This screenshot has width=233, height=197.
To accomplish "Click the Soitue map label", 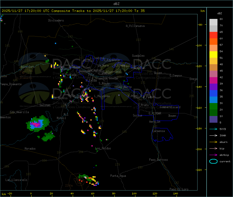I will tap(137, 115).
